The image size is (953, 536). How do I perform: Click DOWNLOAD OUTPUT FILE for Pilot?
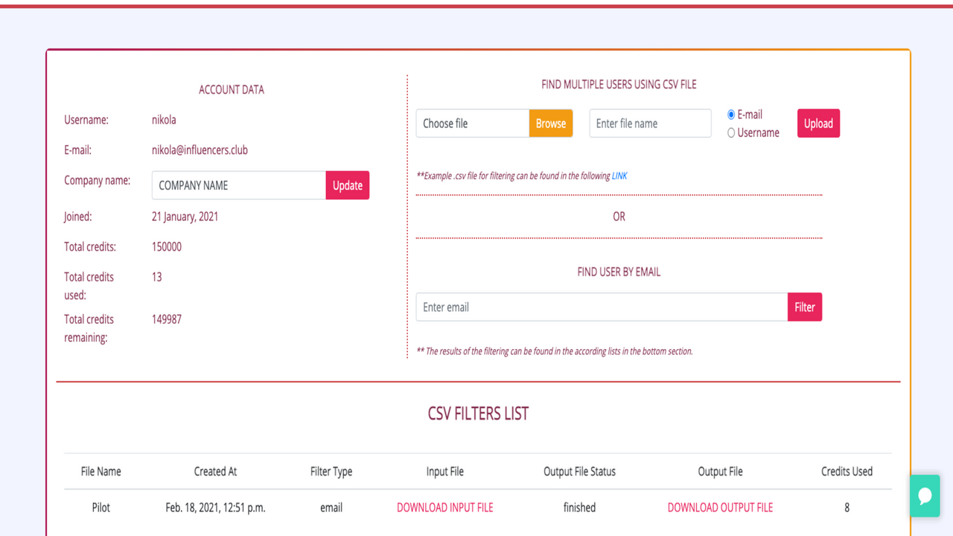(720, 507)
